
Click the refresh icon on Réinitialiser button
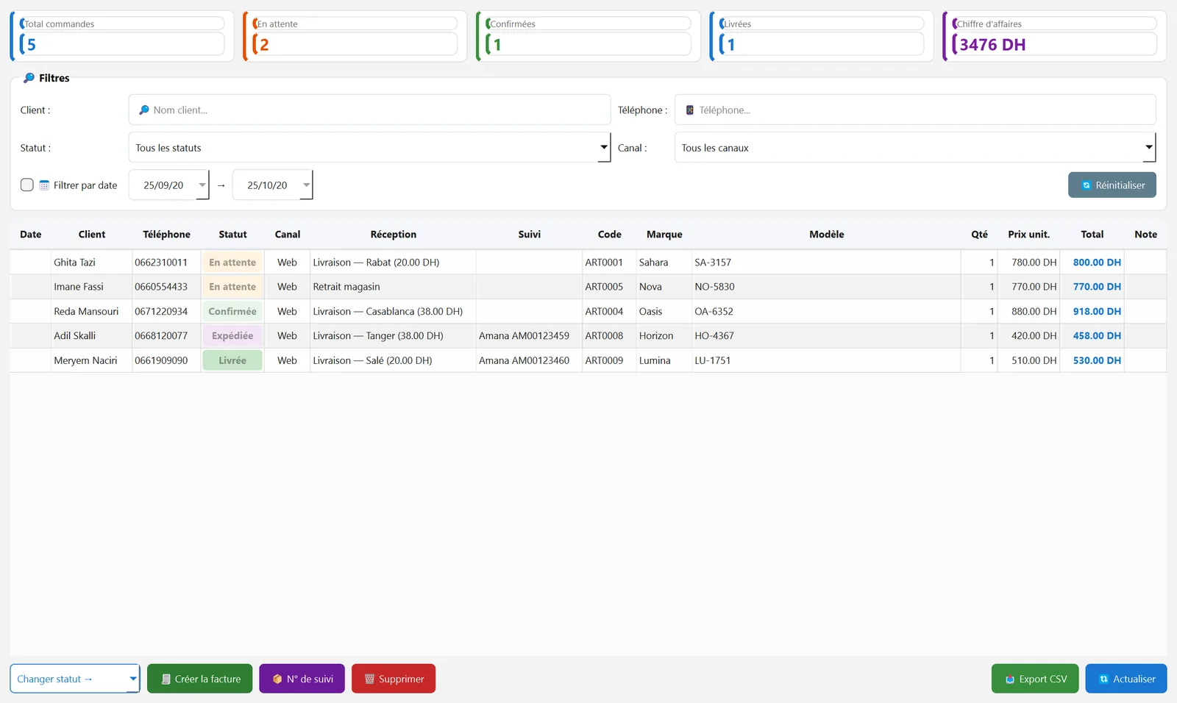click(x=1086, y=185)
